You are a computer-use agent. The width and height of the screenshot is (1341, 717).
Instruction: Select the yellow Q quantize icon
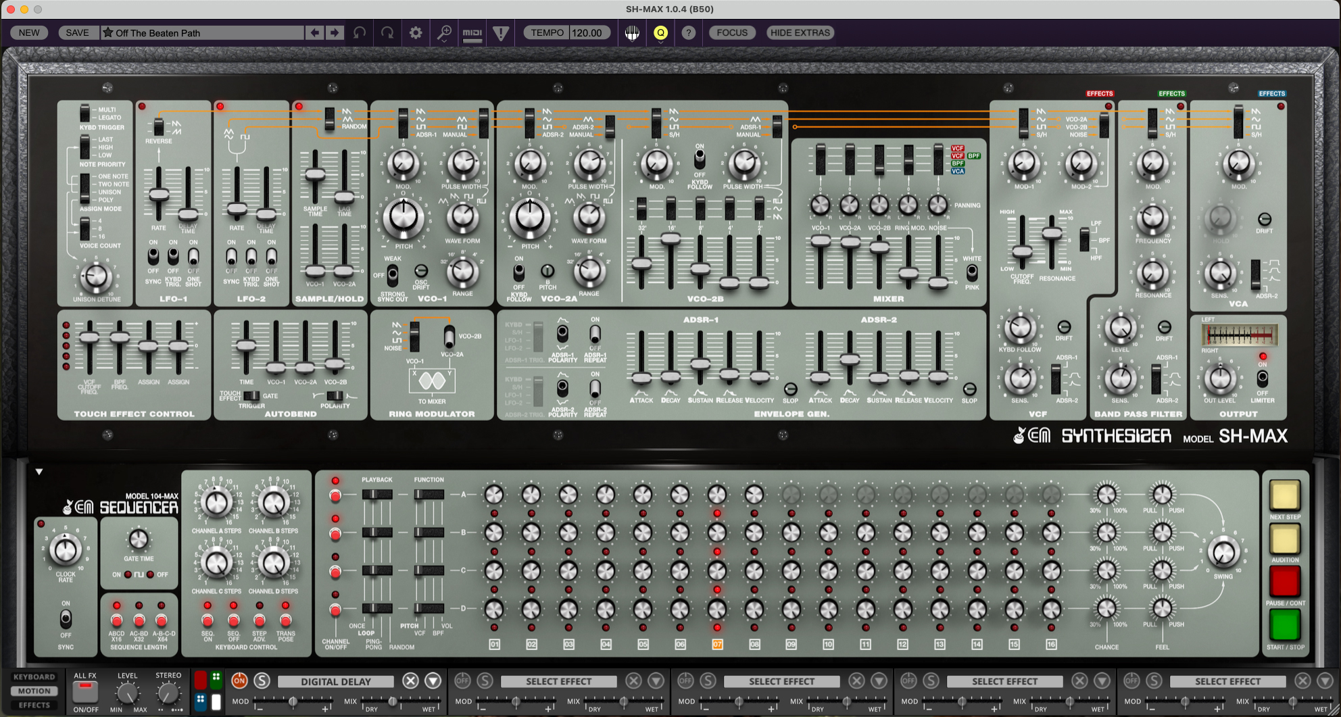point(660,32)
